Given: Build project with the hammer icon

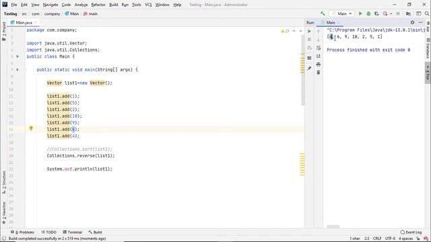Looking at the screenshot, I should 323,13.
